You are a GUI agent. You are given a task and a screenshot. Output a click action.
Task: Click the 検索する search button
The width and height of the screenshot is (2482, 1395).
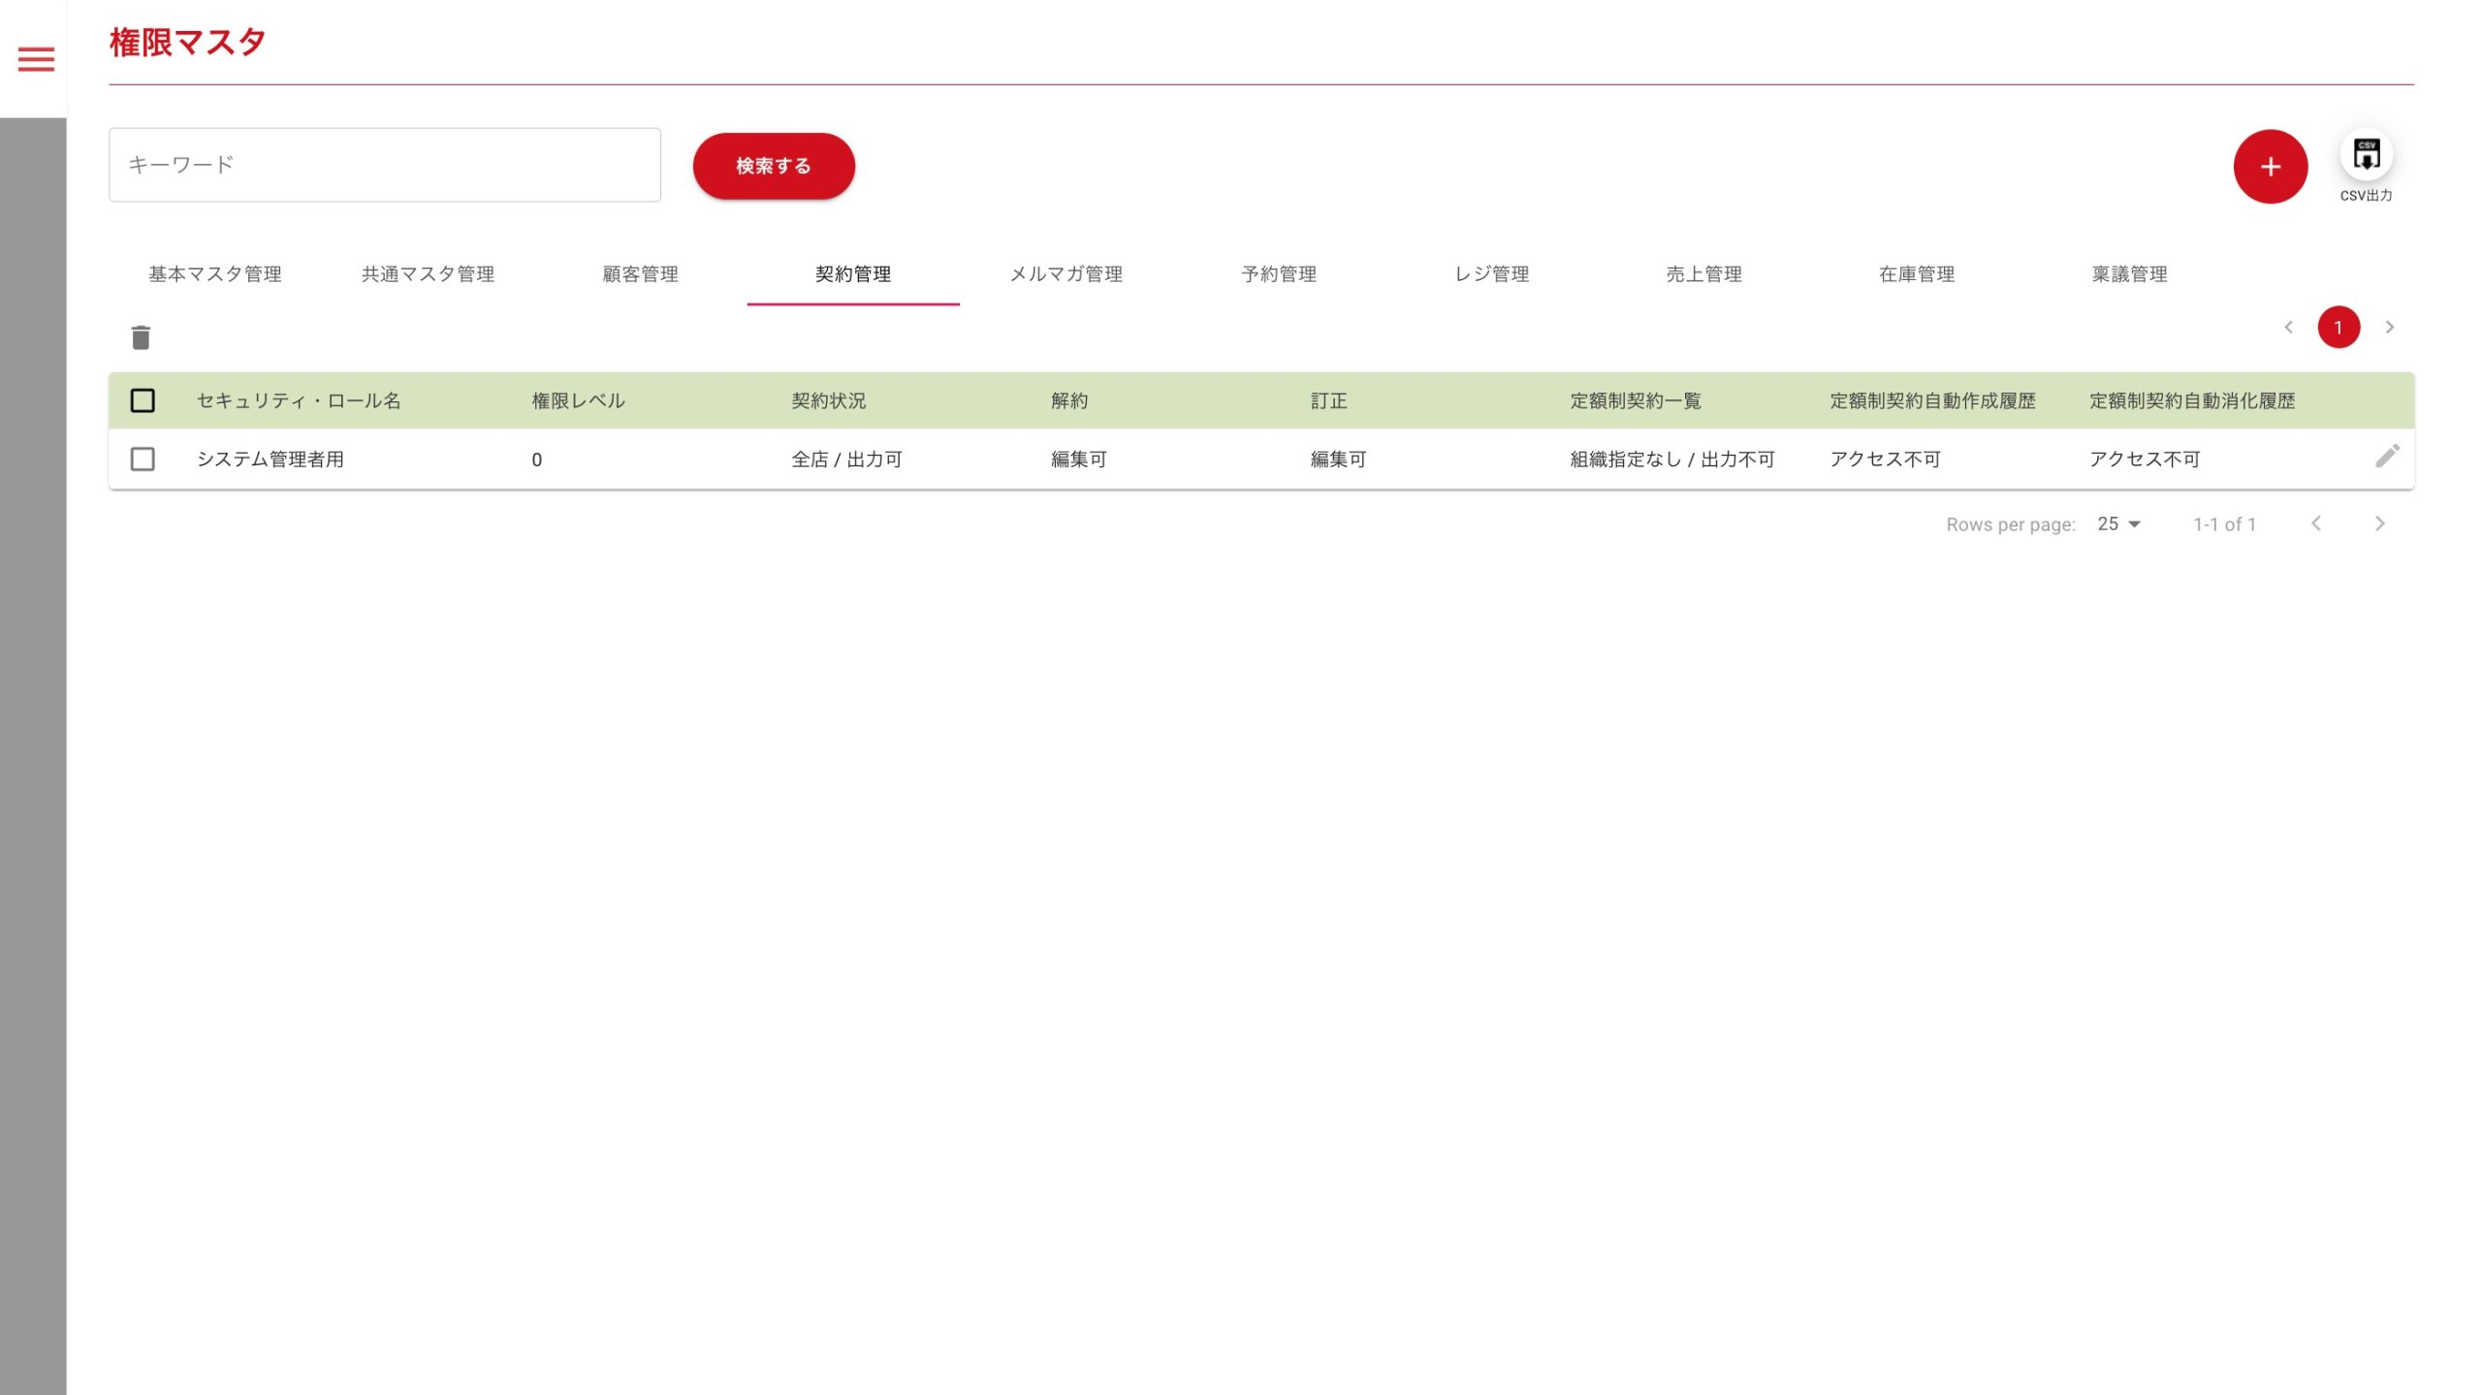pyautogui.click(x=774, y=166)
